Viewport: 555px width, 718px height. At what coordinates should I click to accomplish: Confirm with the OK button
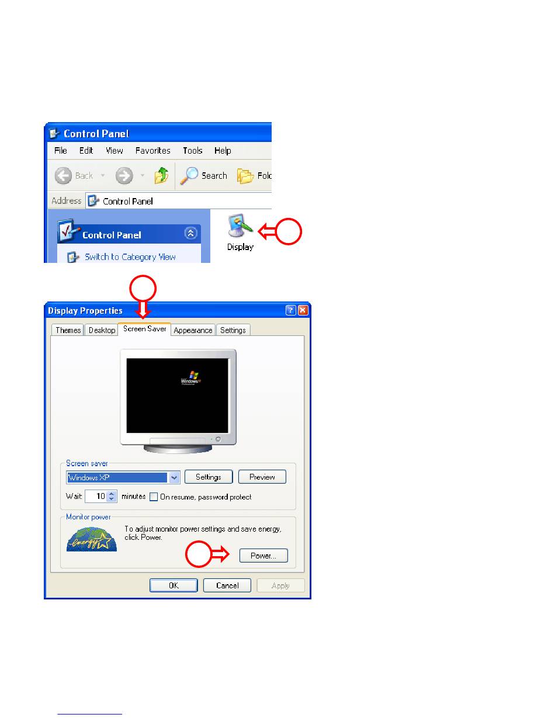coord(174,585)
